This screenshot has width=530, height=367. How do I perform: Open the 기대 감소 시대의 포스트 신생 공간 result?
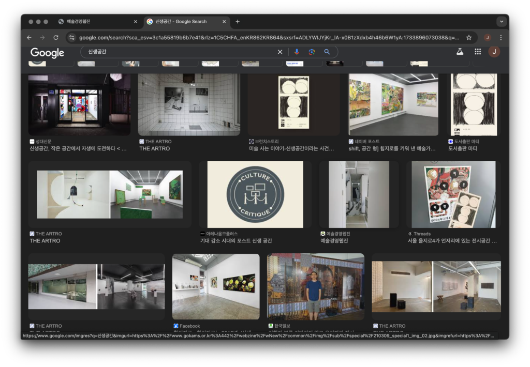[236, 241]
